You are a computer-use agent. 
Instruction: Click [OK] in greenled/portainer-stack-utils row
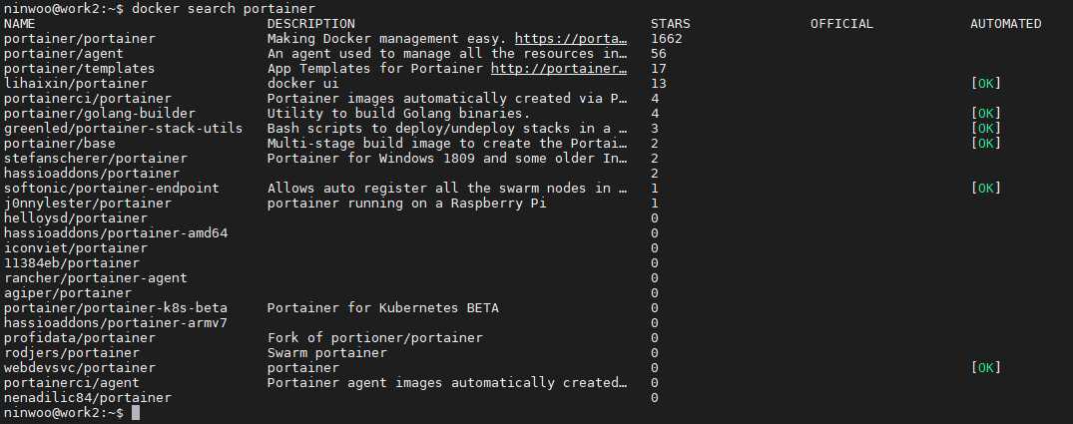(x=986, y=129)
